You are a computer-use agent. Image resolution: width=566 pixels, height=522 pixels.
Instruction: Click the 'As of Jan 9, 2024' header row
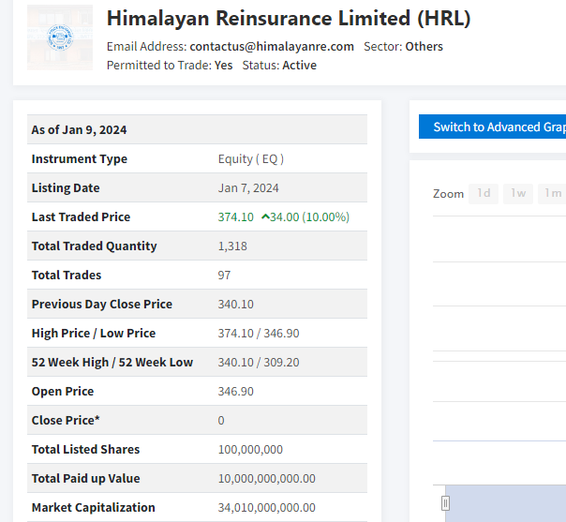tap(197, 129)
